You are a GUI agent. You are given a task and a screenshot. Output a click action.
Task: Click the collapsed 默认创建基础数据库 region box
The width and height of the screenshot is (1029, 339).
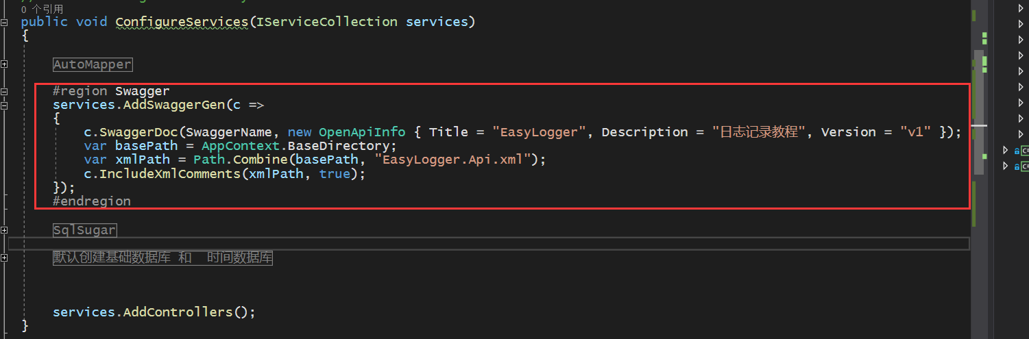163,258
